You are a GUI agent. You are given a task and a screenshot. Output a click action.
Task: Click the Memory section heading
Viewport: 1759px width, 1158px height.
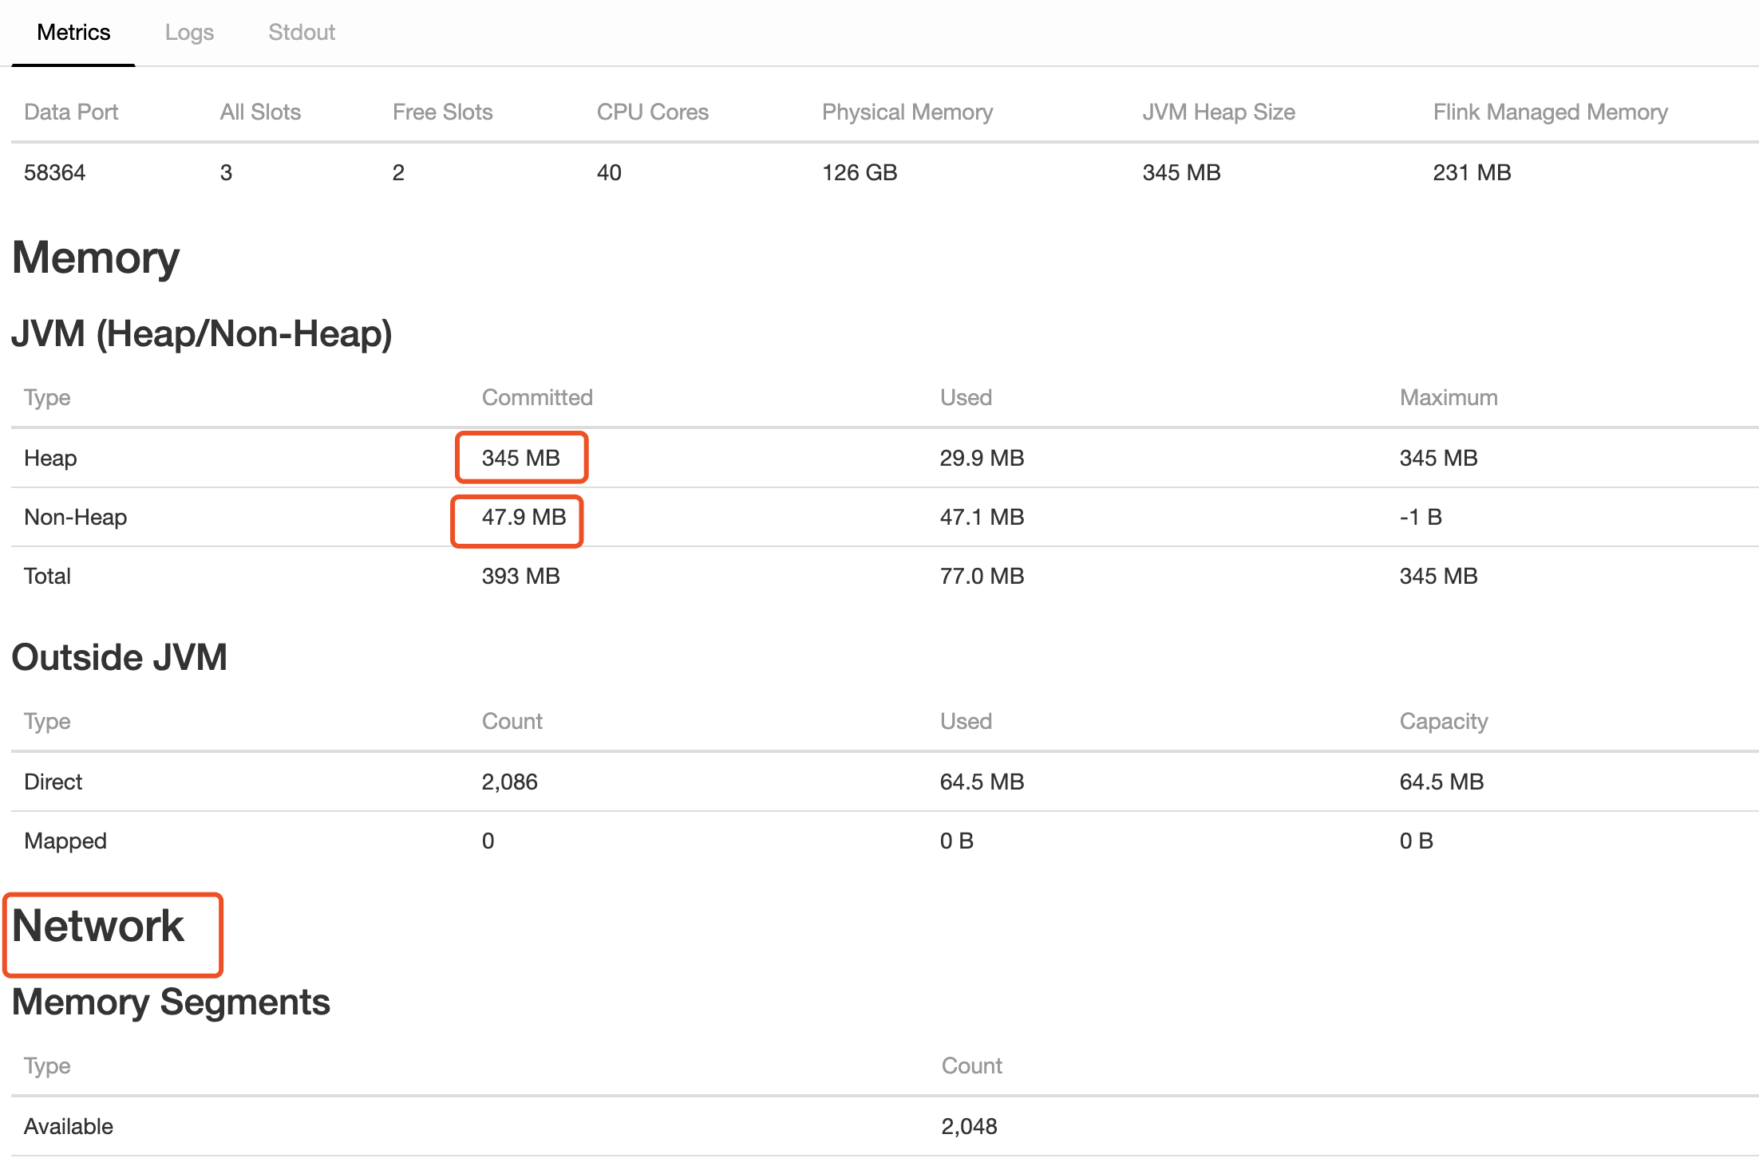click(x=96, y=258)
